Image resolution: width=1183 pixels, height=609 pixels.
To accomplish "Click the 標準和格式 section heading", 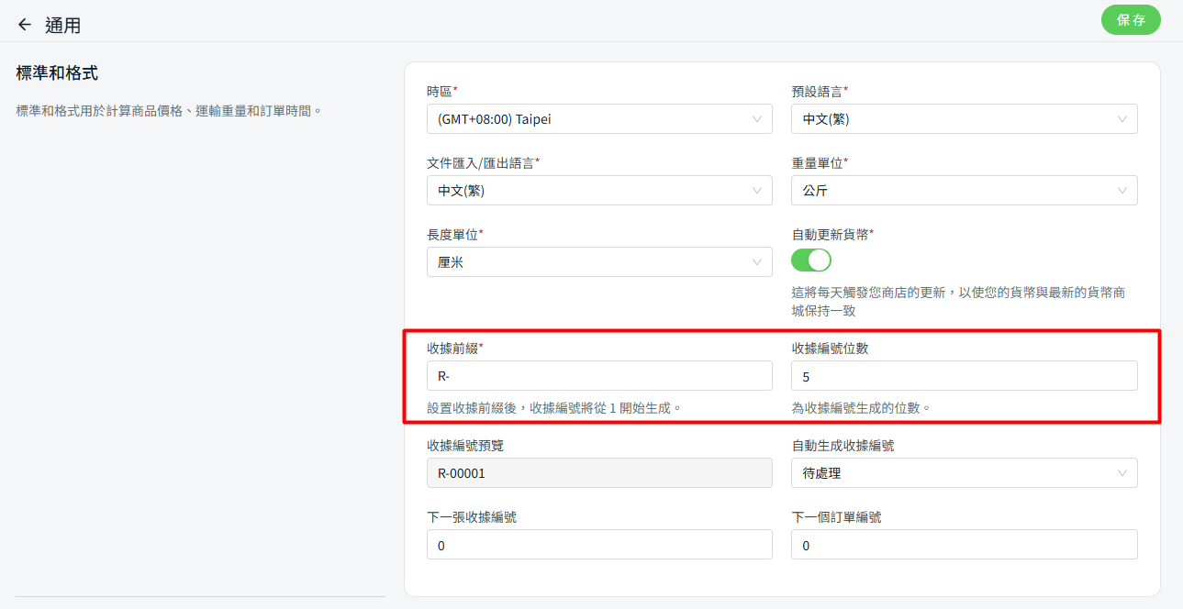I will click(57, 73).
